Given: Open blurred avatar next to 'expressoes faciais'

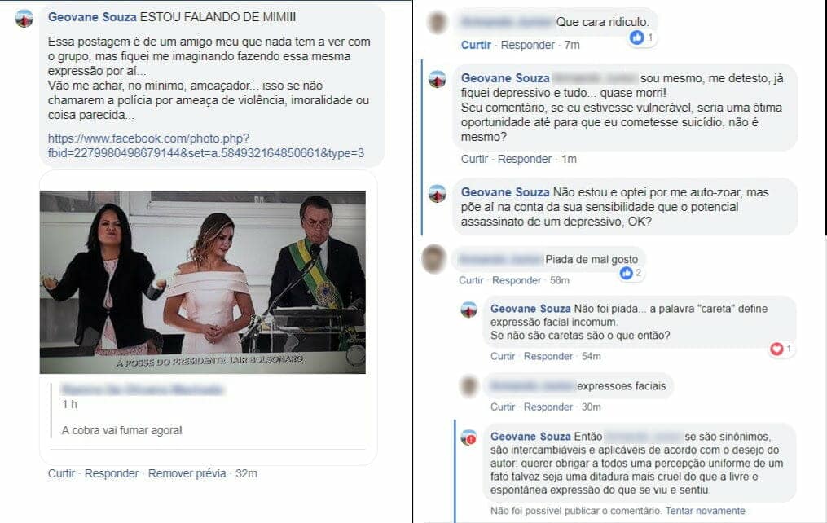Looking at the screenshot, I should pyautogui.click(x=468, y=386).
